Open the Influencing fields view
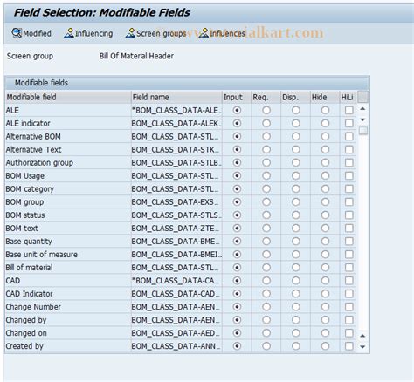The image size is (414, 382). coord(88,33)
